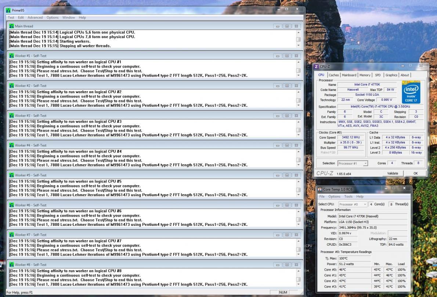The width and height of the screenshot is (437, 297).
Task: Click the Level 3 cache value 8 MBytes
Action: click(396, 153)
